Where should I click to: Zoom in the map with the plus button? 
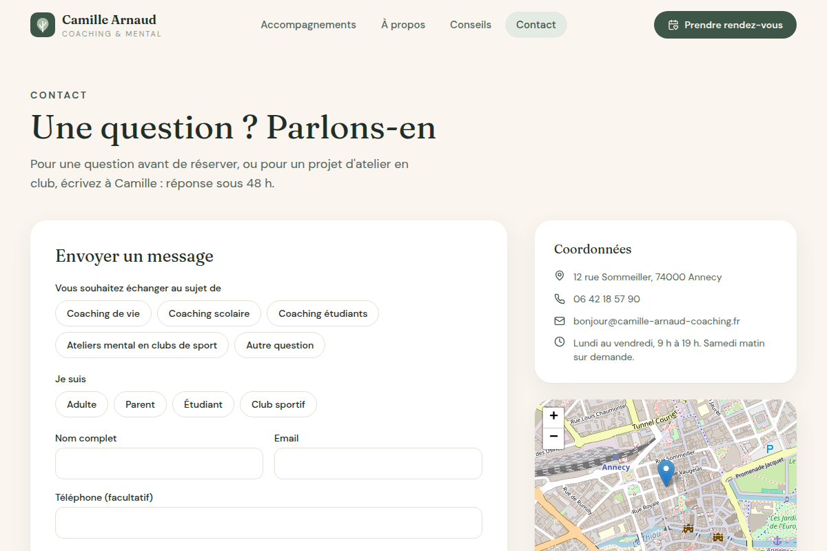point(553,416)
